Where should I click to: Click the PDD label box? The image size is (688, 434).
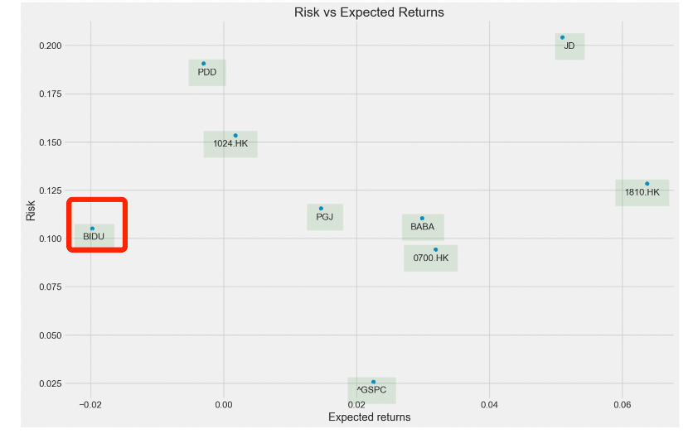(206, 72)
